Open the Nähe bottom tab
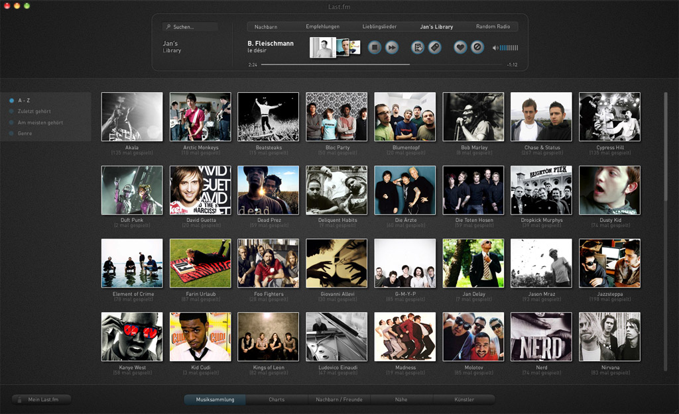679x414 pixels. [x=401, y=399]
